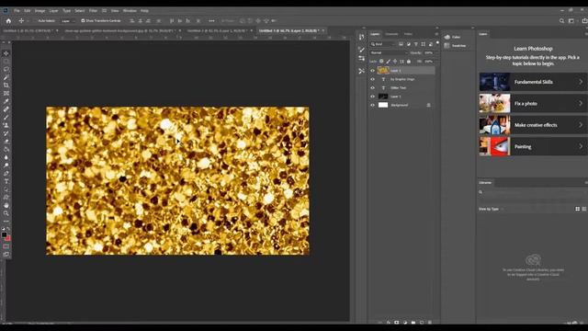Toggle visibility of first text layer
The height and width of the screenshot is (331, 588).
coord(372,79)
